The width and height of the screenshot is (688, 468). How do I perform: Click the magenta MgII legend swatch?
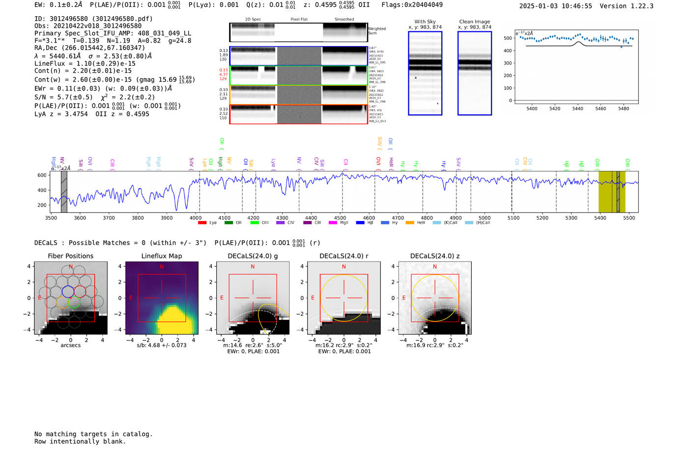pos(332,223)
